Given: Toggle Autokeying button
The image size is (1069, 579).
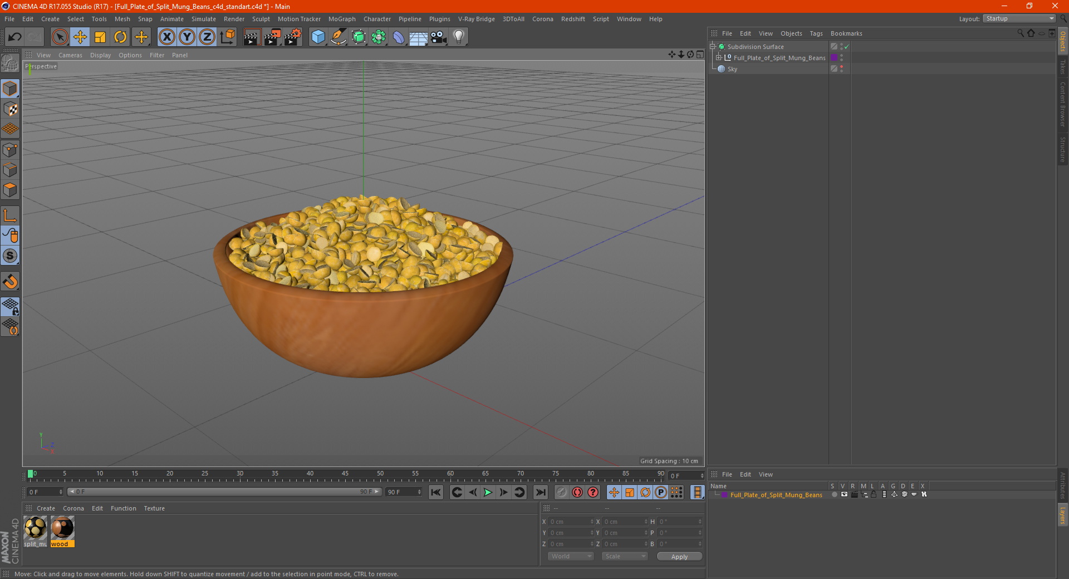Looking at the screenshot, I should pyautogui.click(x=577, y=492).
